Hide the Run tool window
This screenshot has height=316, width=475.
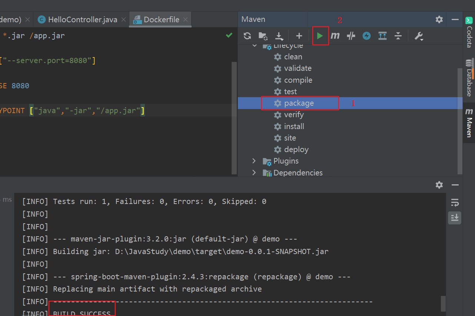[455, 185]
